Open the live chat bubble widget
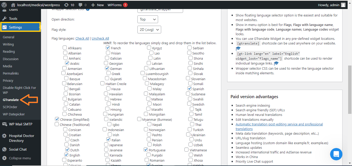 336,154
